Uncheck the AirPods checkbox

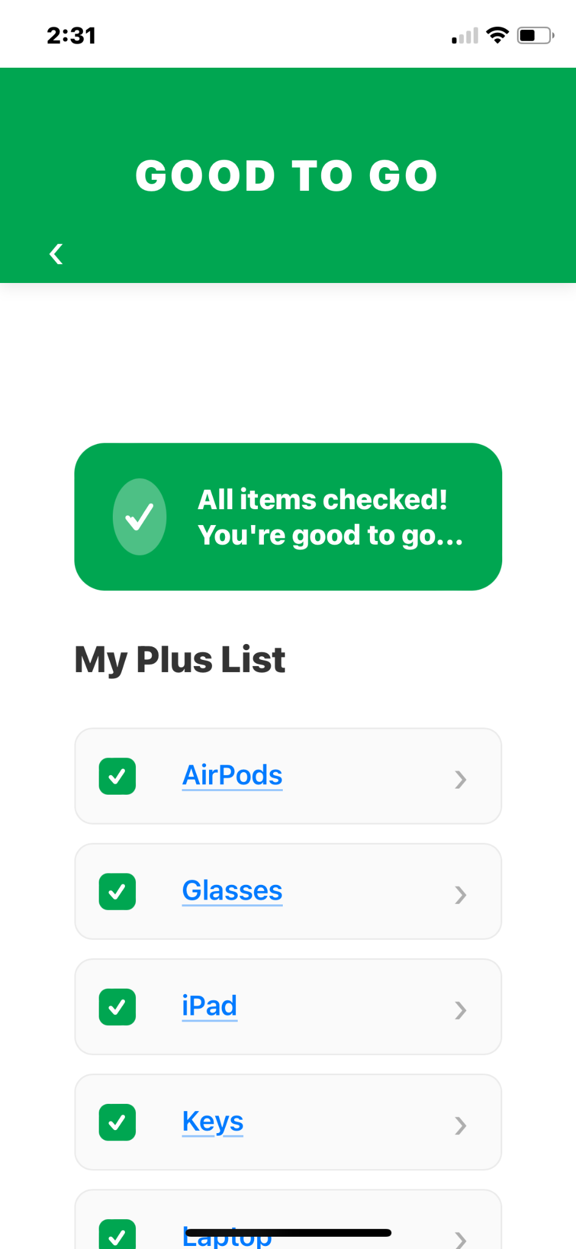(117, 776)
